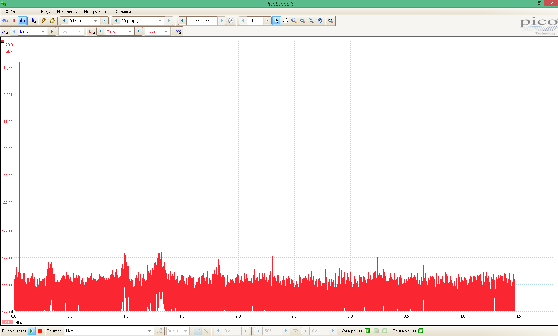Click the Zoom out magnifier

click(311, 21)
